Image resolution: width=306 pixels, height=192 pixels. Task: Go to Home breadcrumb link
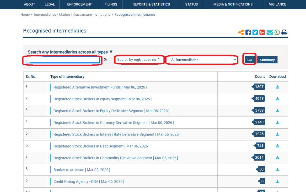click(x=25, y=15)
